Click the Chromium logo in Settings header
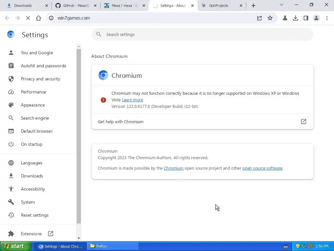This screenshot has height=251, width=334. 11,34
